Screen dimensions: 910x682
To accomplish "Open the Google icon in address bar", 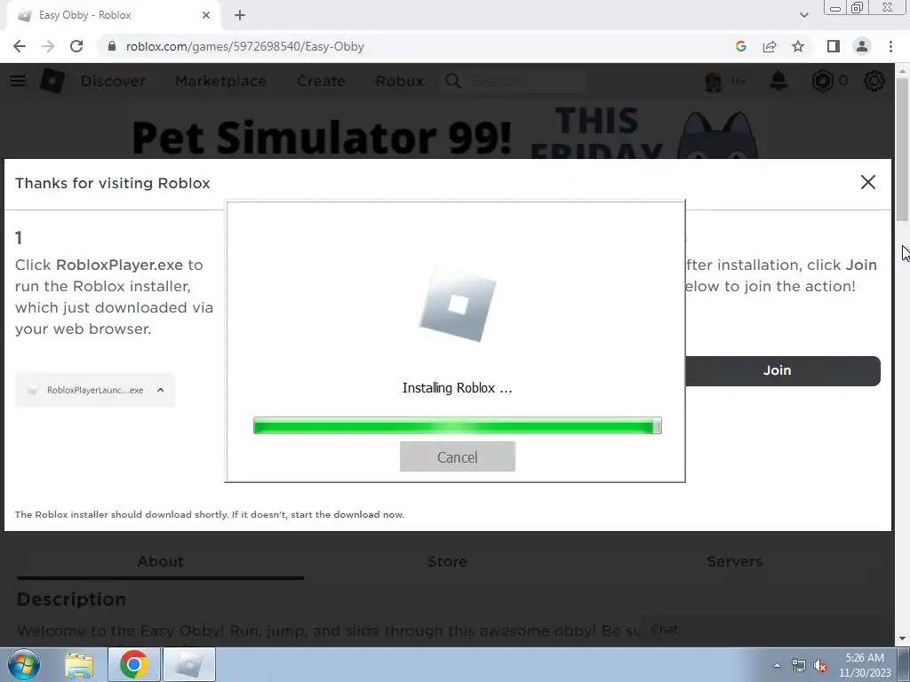I will pos(740,46).
